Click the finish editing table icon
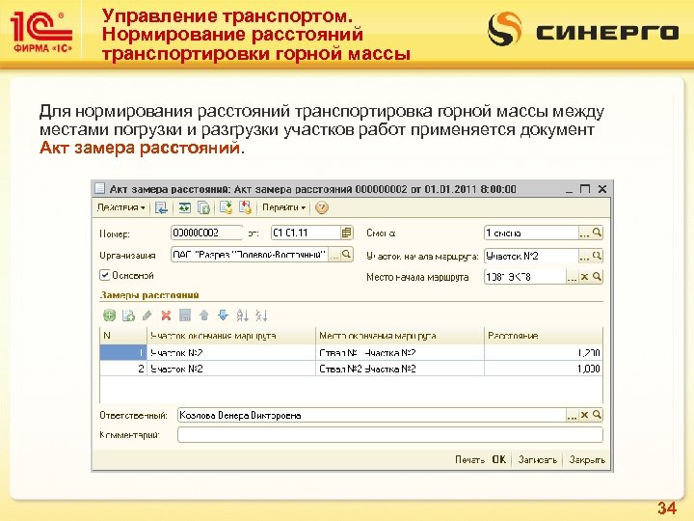The image size is (694, 521). coord(185,315)
